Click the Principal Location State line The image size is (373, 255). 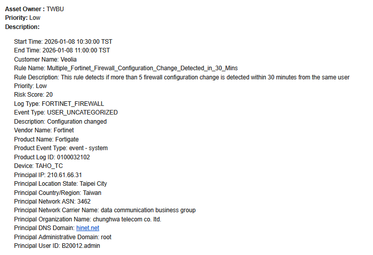tap(61, 184)
